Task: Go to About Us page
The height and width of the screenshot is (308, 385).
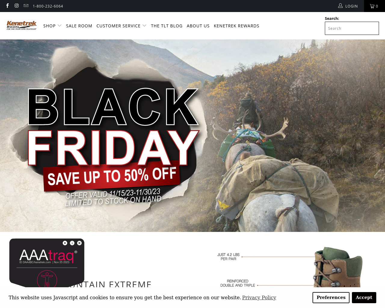Action: click(198, 26)
